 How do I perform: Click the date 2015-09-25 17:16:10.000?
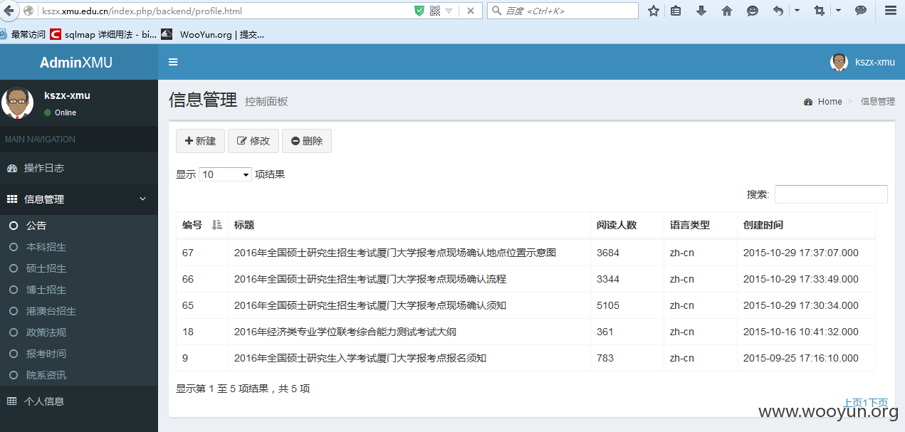(x=801, y=358)
